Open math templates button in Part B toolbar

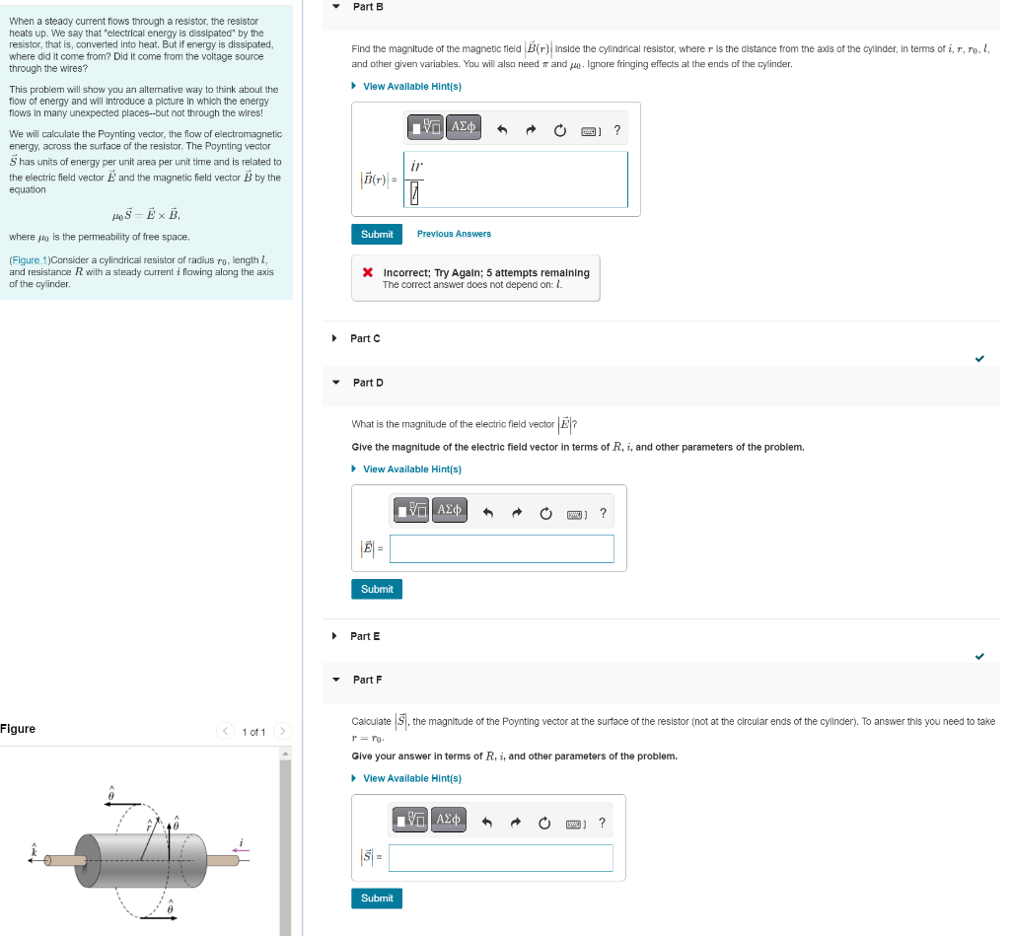tap(425, 127)
